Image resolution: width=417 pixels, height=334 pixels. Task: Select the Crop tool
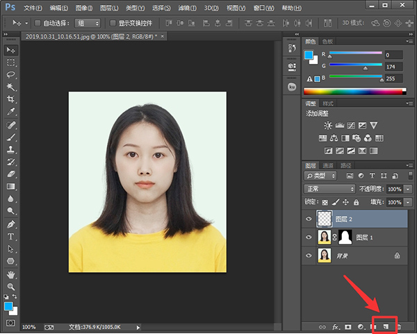11,99
